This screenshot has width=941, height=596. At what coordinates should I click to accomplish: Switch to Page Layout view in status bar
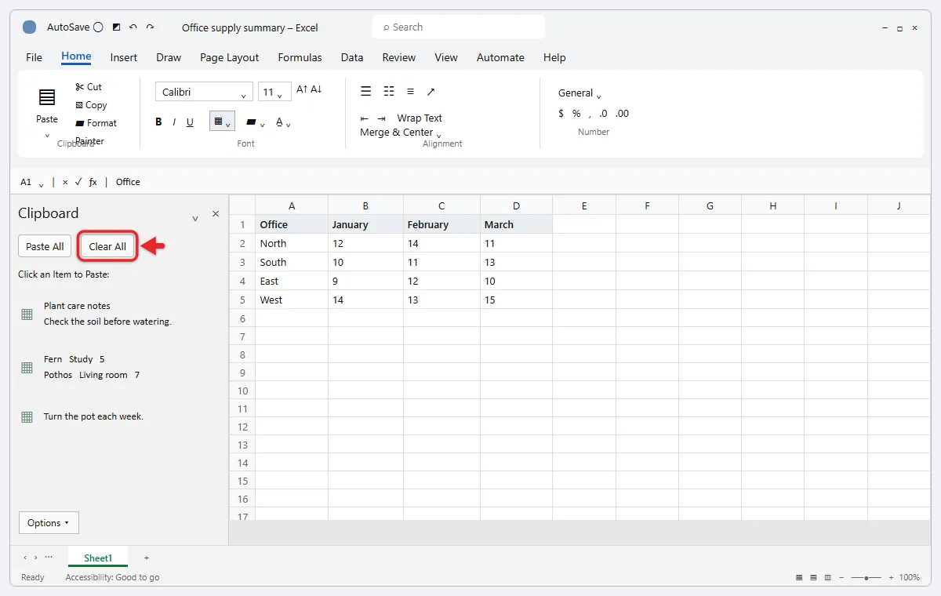point(813,577)
